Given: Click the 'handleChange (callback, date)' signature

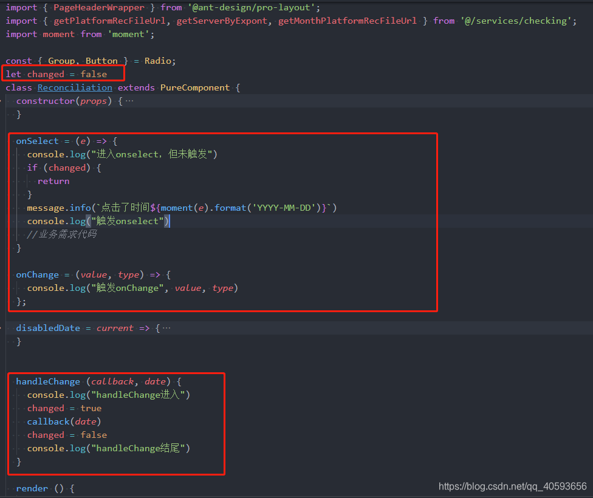Looking at the screenshot, I should coord(94,381).
